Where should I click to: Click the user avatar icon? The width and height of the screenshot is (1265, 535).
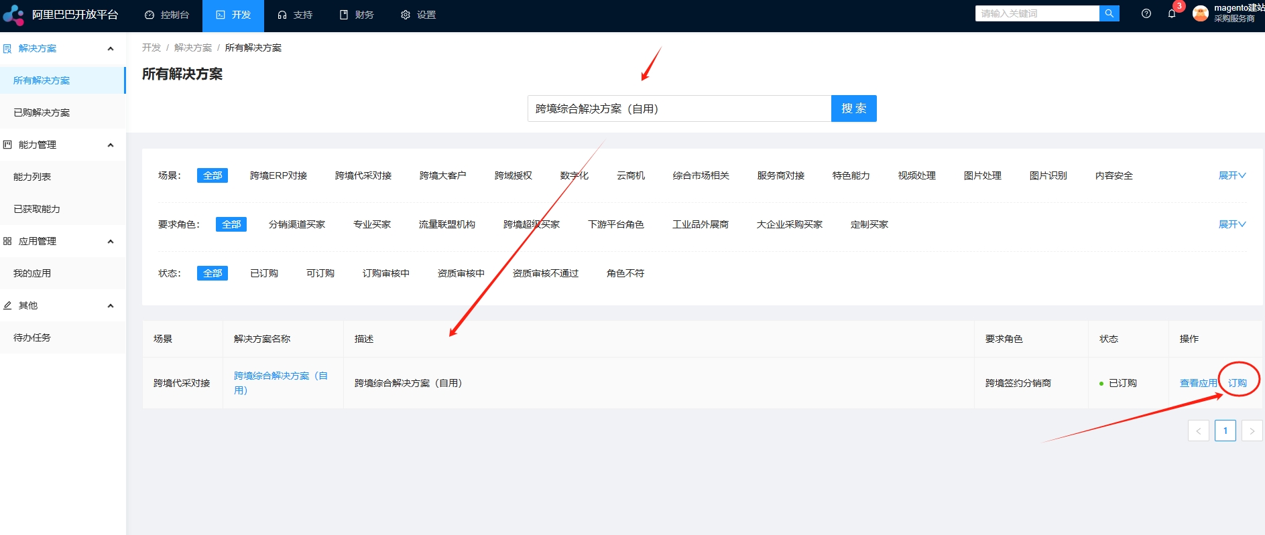(1201, 13)
